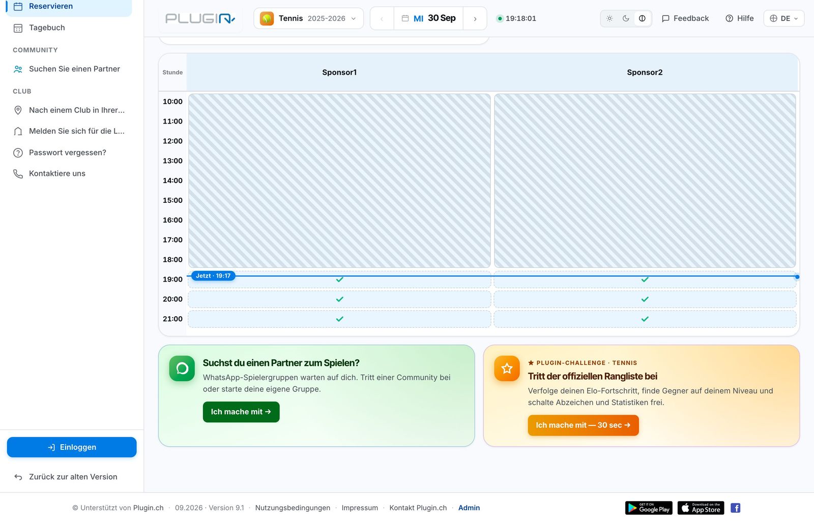This screenshot has width=814, height=523.
Task: Click the WhatsApp green chat icon
Action: pos(182,368)
